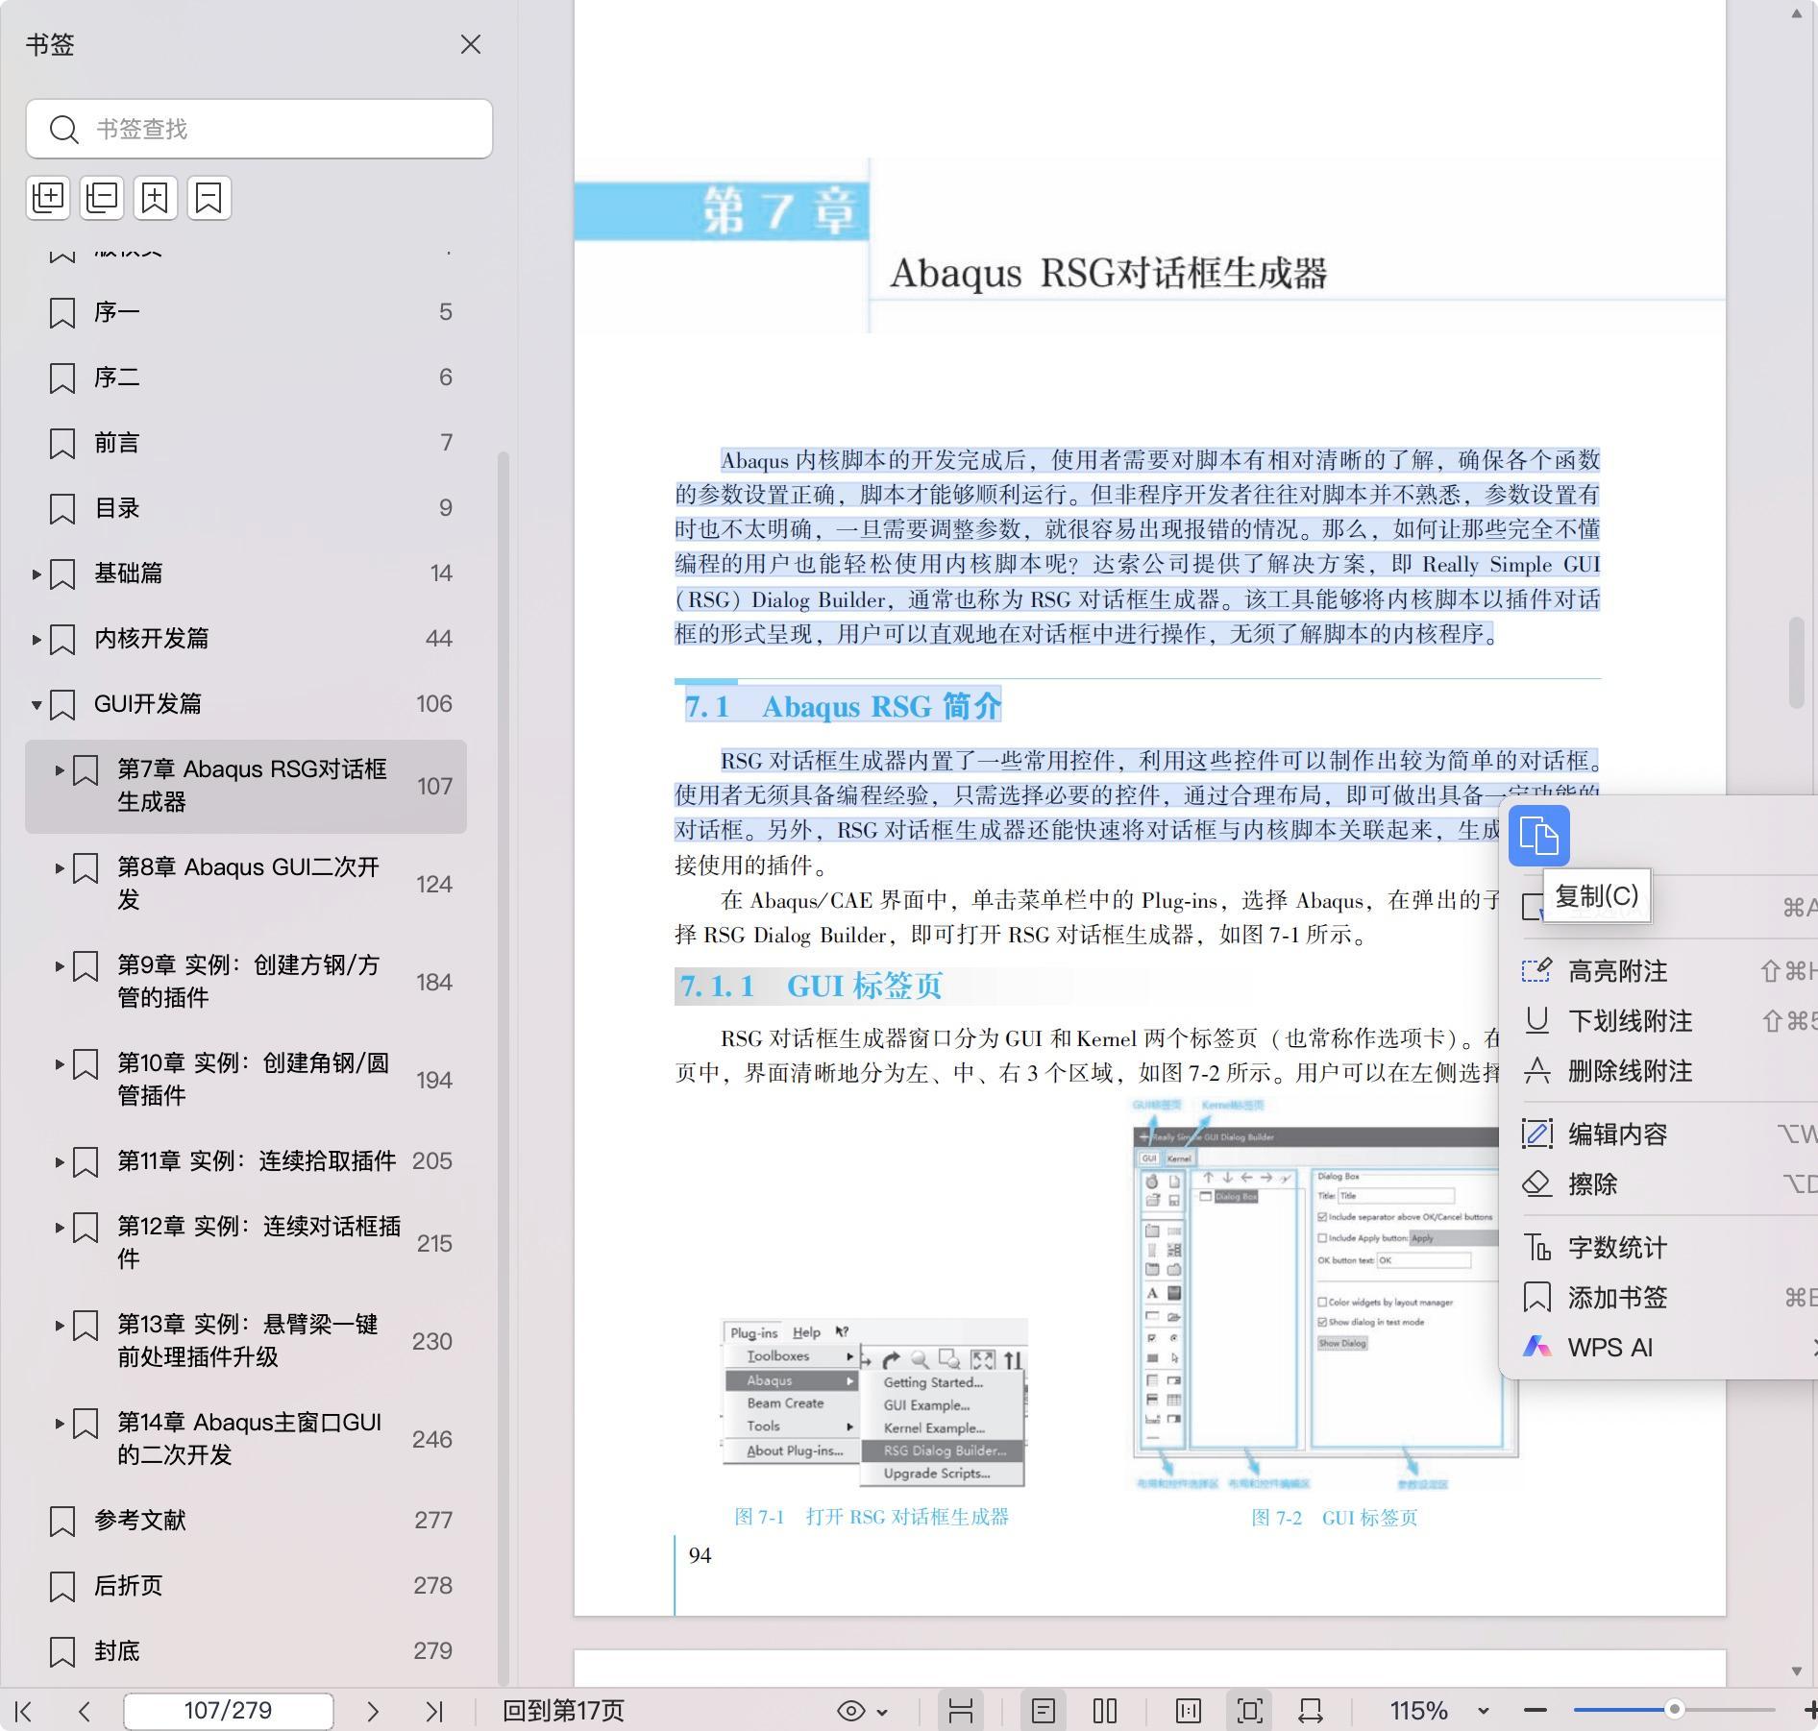Click the zoom out minus icon
This screenshot has height=1731, width=1818.
pyautogui.click(x=1535, y=1710)
